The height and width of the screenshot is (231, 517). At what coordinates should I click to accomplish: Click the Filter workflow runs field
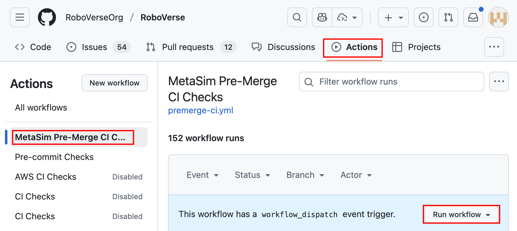391,82
